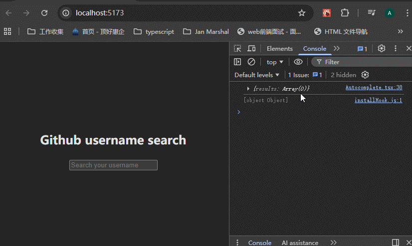Toggle the device toolbar icon
The width and height of the screenshot is (412, 246).
pos(251,48)
